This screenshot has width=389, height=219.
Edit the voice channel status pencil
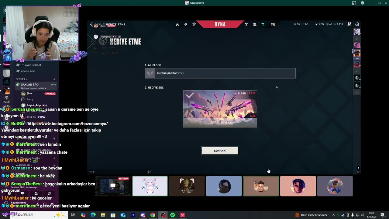[46, 88]
